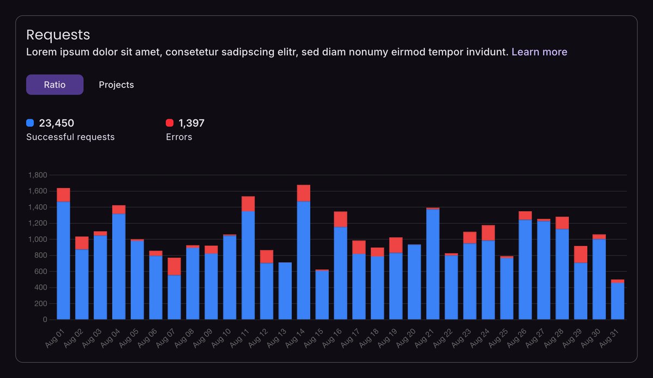Click the Aug 13 bar in chart
This screenshot has width=653, height=378.
tap(285, 291)
